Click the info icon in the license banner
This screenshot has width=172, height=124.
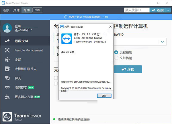click(x=66, y=17)
